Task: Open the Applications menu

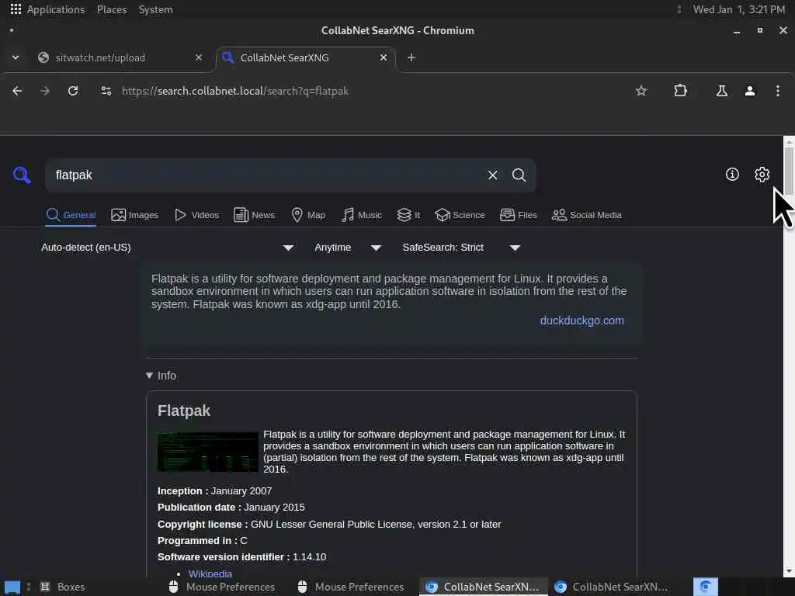Action: [48, 9]
